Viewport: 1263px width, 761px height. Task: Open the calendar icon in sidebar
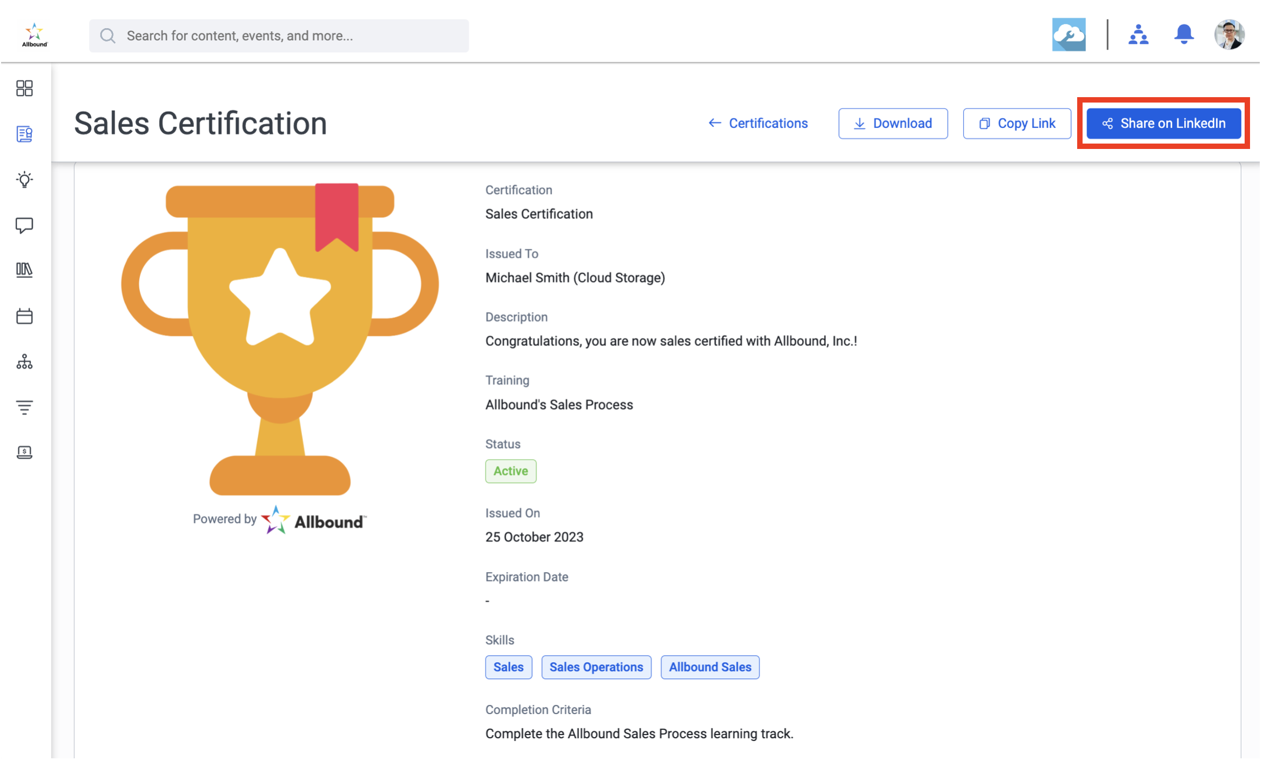click(x=24, y=316)
